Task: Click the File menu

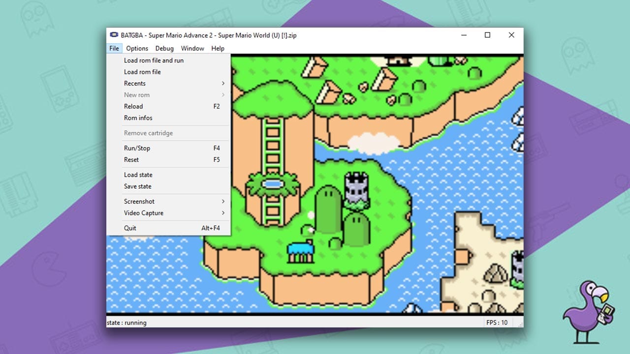Action: click(114, 48)
